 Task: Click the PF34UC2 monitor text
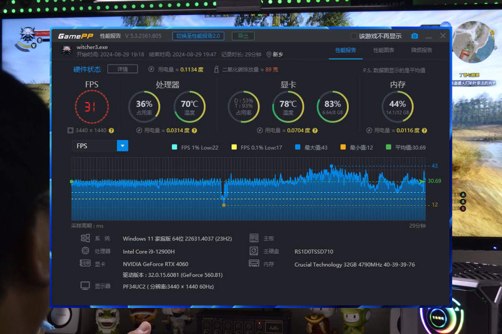(168, 287)
